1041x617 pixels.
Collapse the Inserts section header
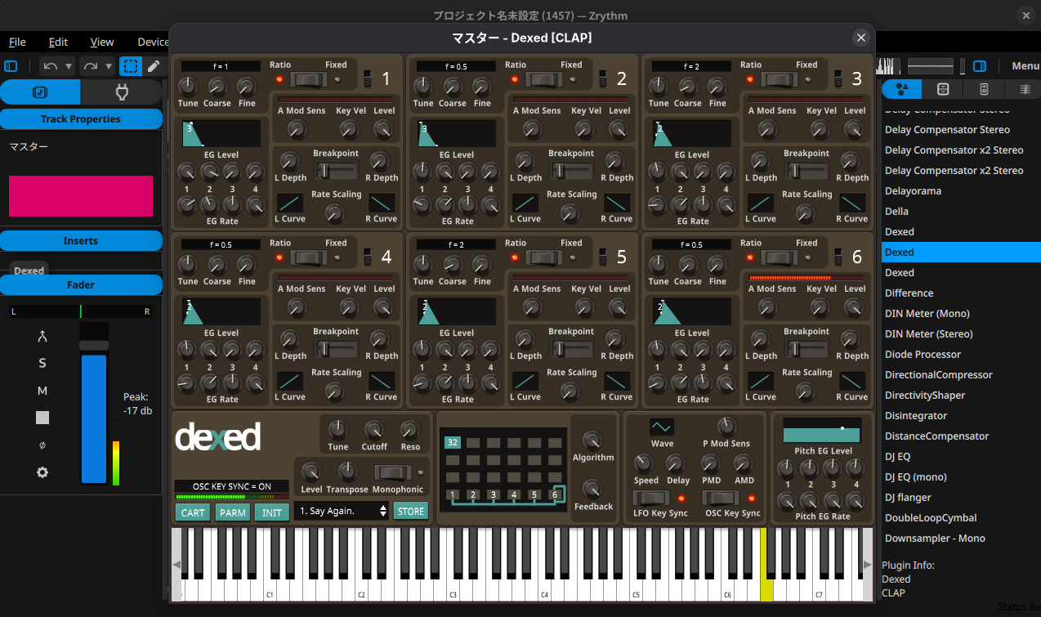[x=81, y=241]
